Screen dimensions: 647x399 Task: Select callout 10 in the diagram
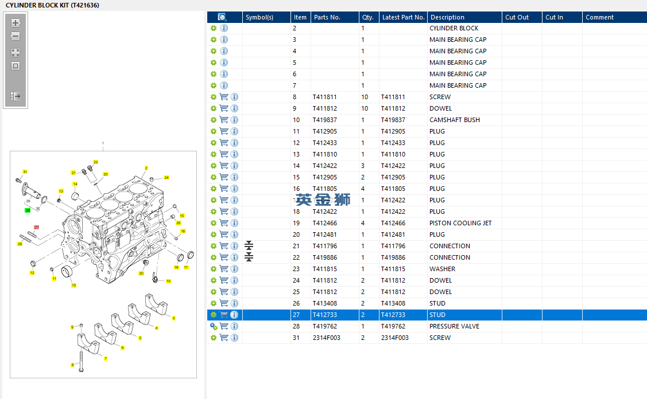(74, 285)
